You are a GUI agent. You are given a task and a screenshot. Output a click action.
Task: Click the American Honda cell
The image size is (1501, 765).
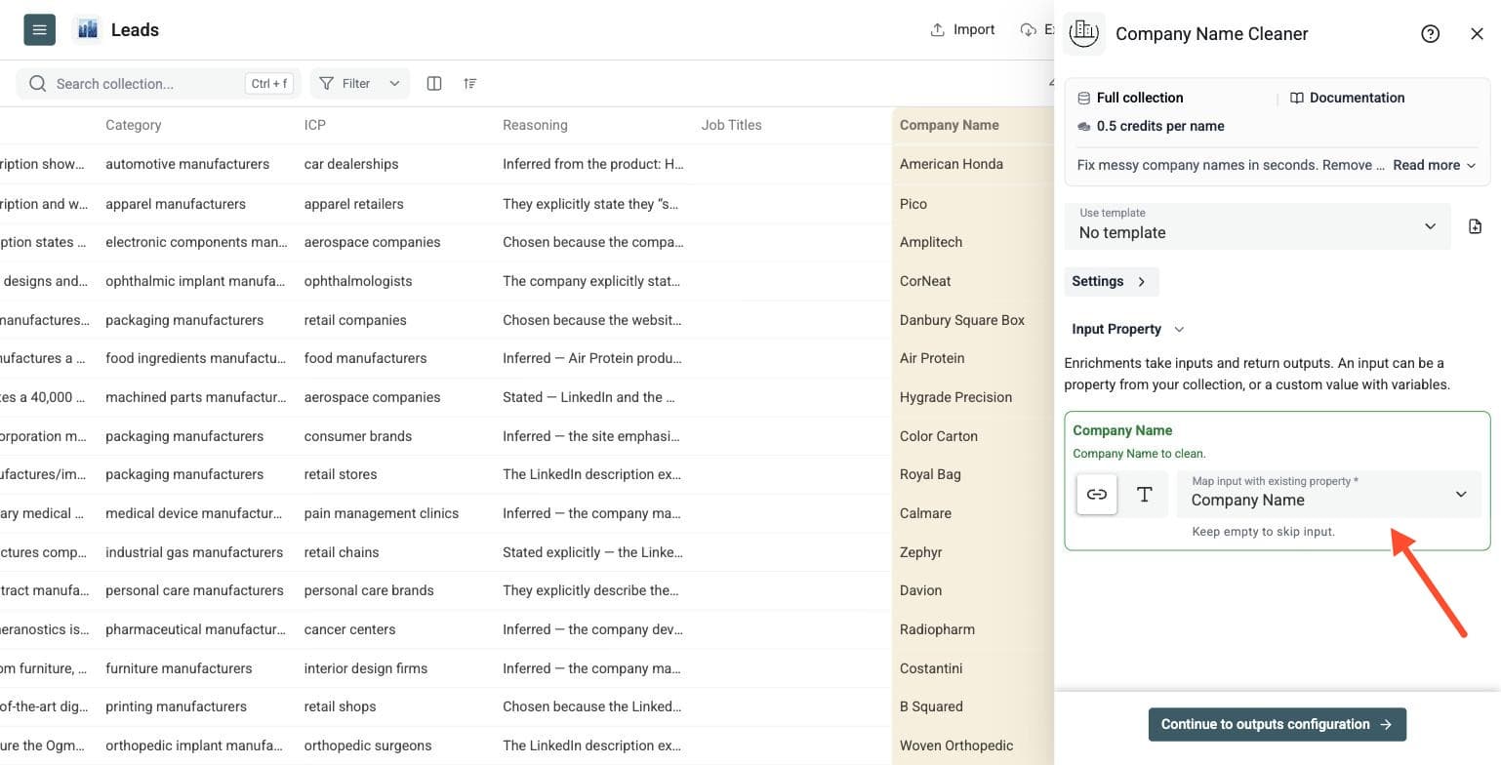click(952, 164)
